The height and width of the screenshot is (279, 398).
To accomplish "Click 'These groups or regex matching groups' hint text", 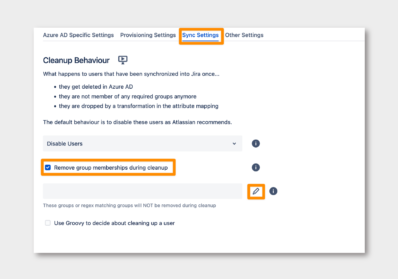I will (x=88, y=206).
